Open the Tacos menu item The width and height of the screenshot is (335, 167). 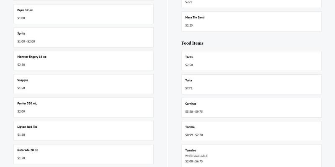(x=251, y=61)
